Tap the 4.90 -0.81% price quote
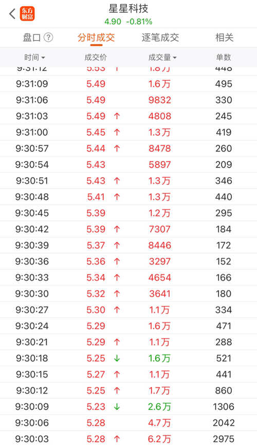The image size is (257, 445). (x=128, y=22)
